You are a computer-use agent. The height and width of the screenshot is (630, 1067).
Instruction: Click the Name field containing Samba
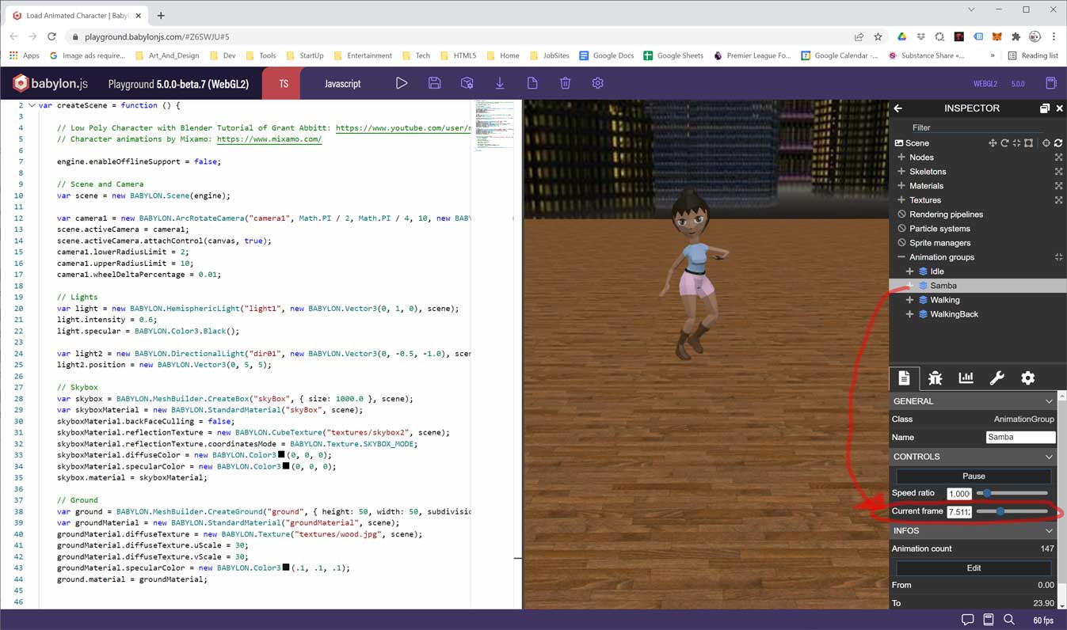(1021, 437)
